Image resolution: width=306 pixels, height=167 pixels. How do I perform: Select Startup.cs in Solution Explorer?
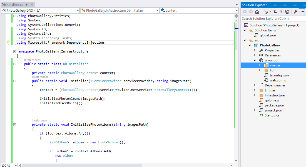coord(272,115)
